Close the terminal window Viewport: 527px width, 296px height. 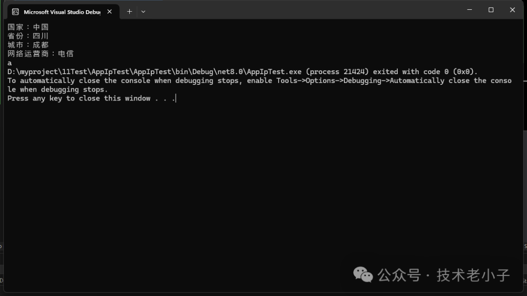[x=512, y=10]
